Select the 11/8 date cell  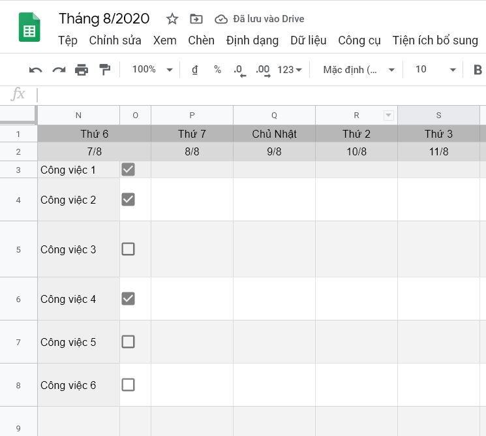tap(438, 151)
